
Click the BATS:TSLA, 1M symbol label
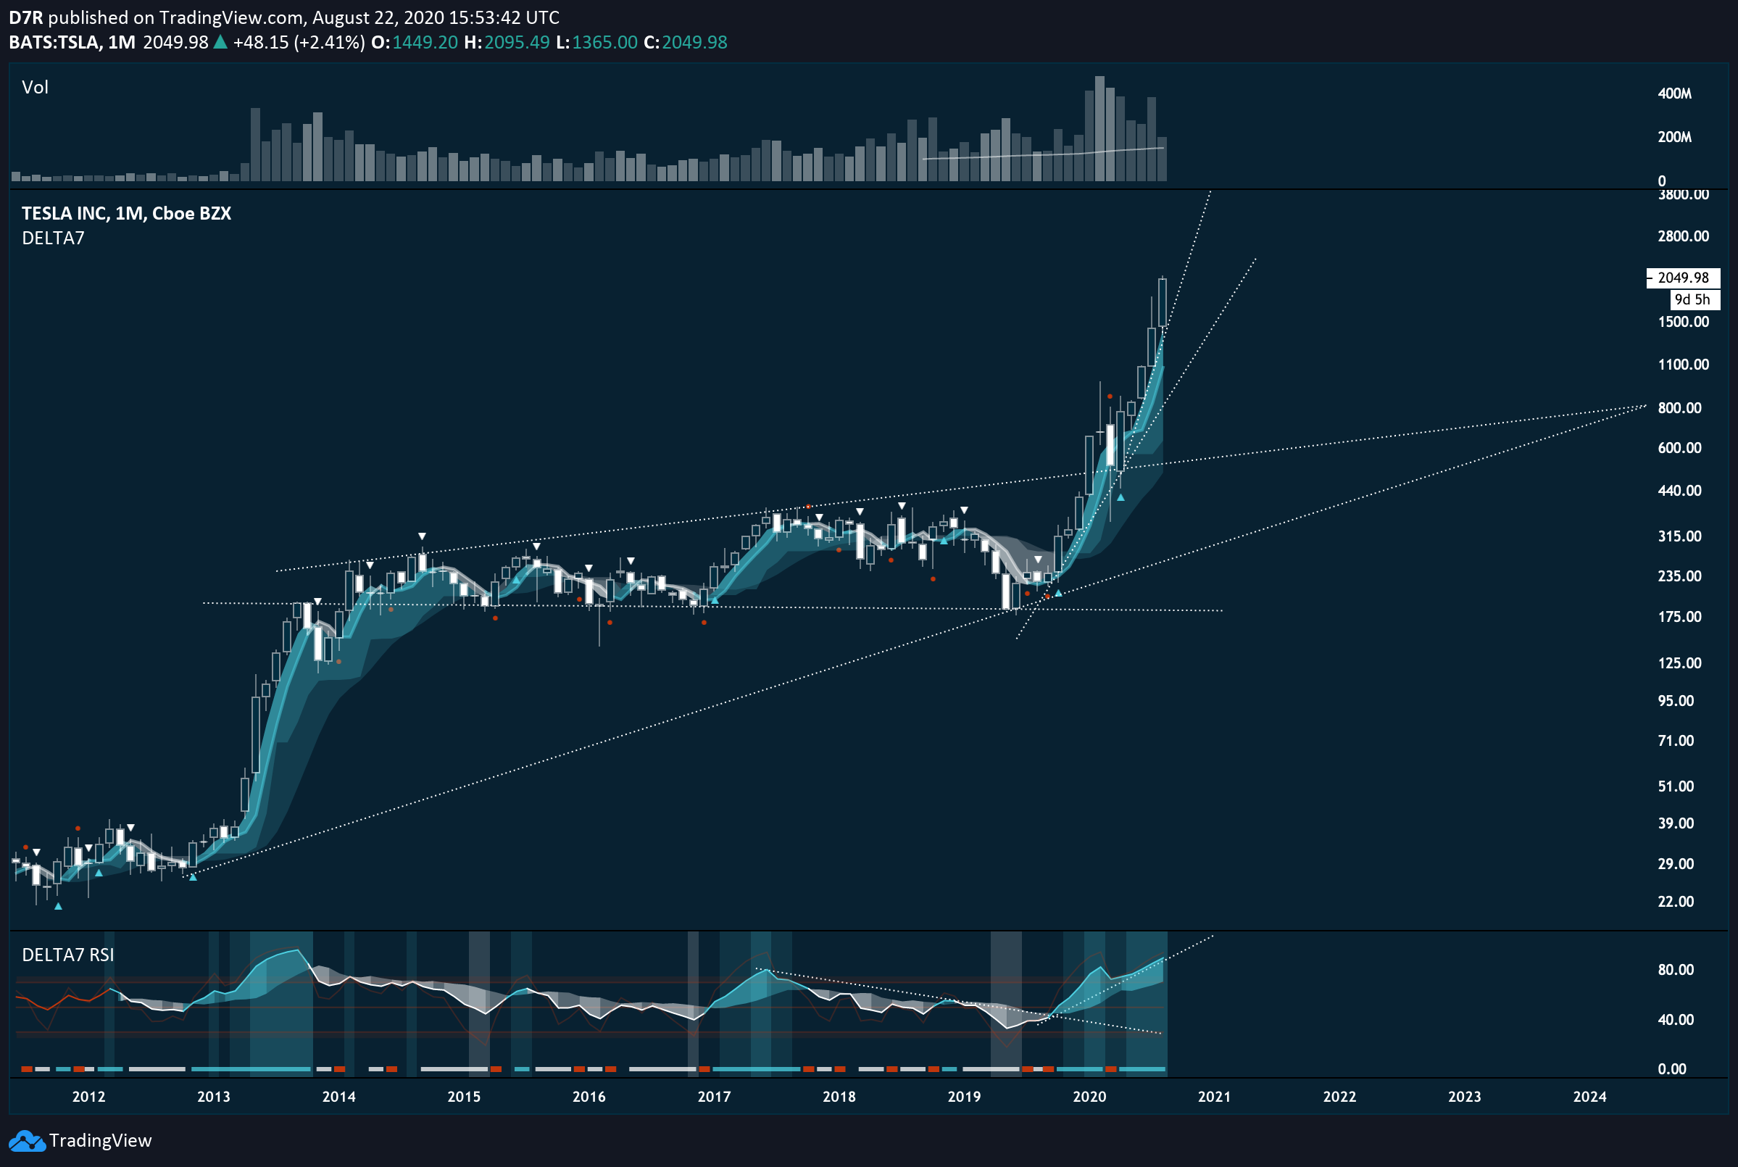pos(72,43)
